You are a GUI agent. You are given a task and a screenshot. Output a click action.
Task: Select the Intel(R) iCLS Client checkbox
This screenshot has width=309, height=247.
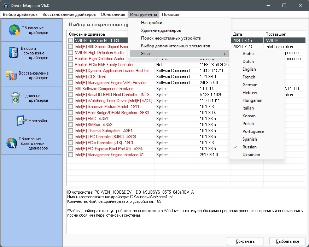click(71, 76)
